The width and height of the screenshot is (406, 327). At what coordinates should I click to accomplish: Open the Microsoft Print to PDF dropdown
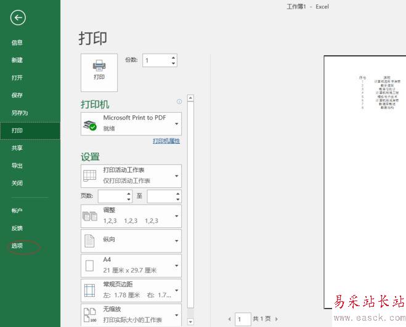pyautogui.click(x=131, y=124)
